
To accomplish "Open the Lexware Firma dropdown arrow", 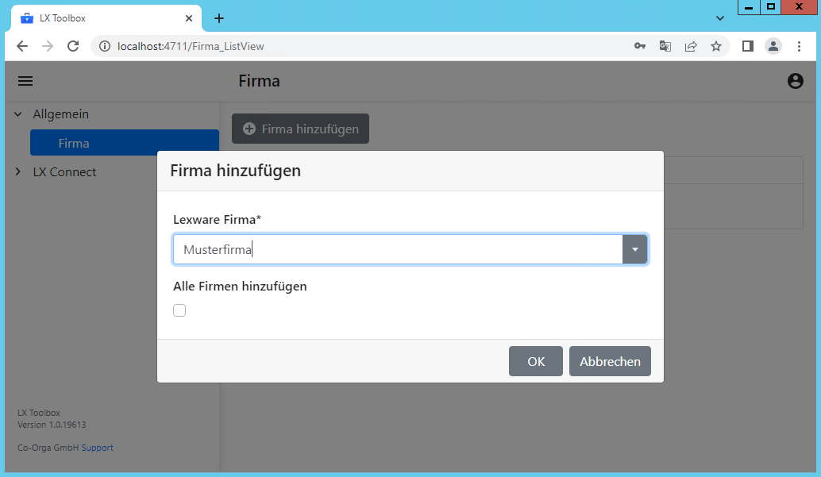I will (634, 249).
